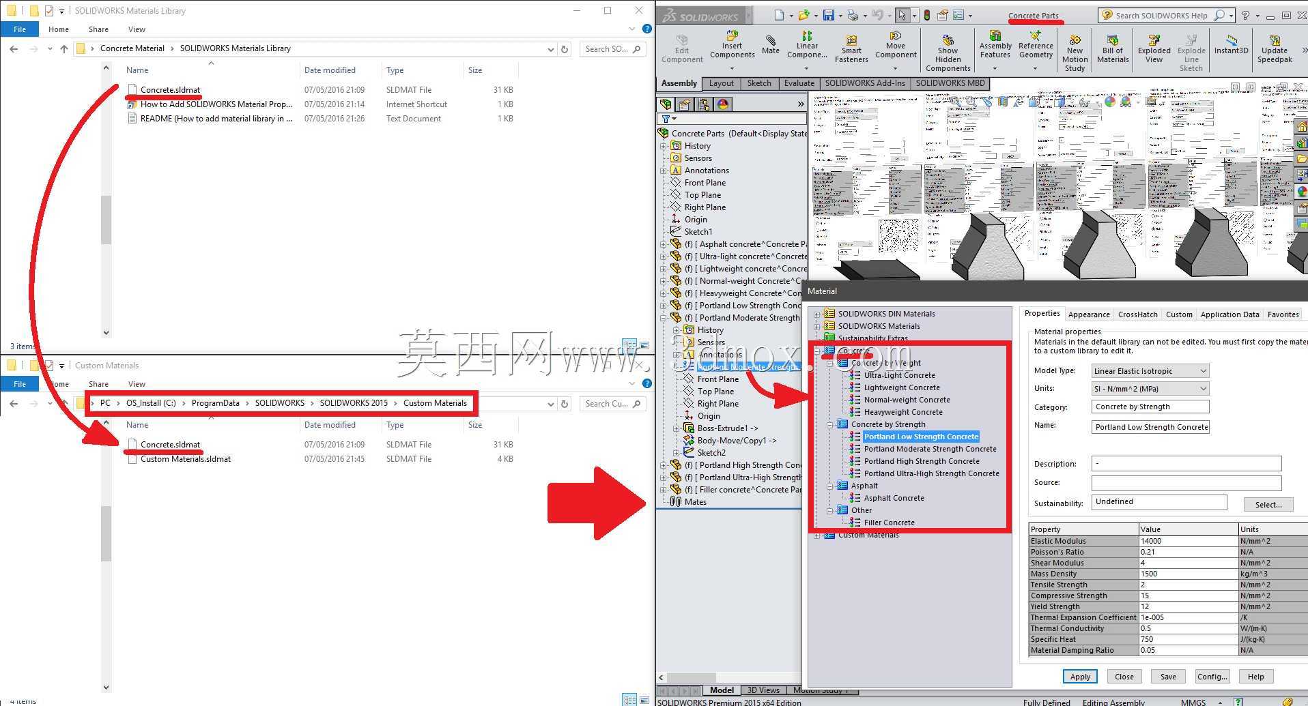Click the New document icon in SOLIDWORKS

[780, 15]
